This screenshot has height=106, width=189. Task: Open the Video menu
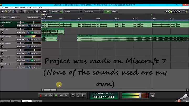29,8
